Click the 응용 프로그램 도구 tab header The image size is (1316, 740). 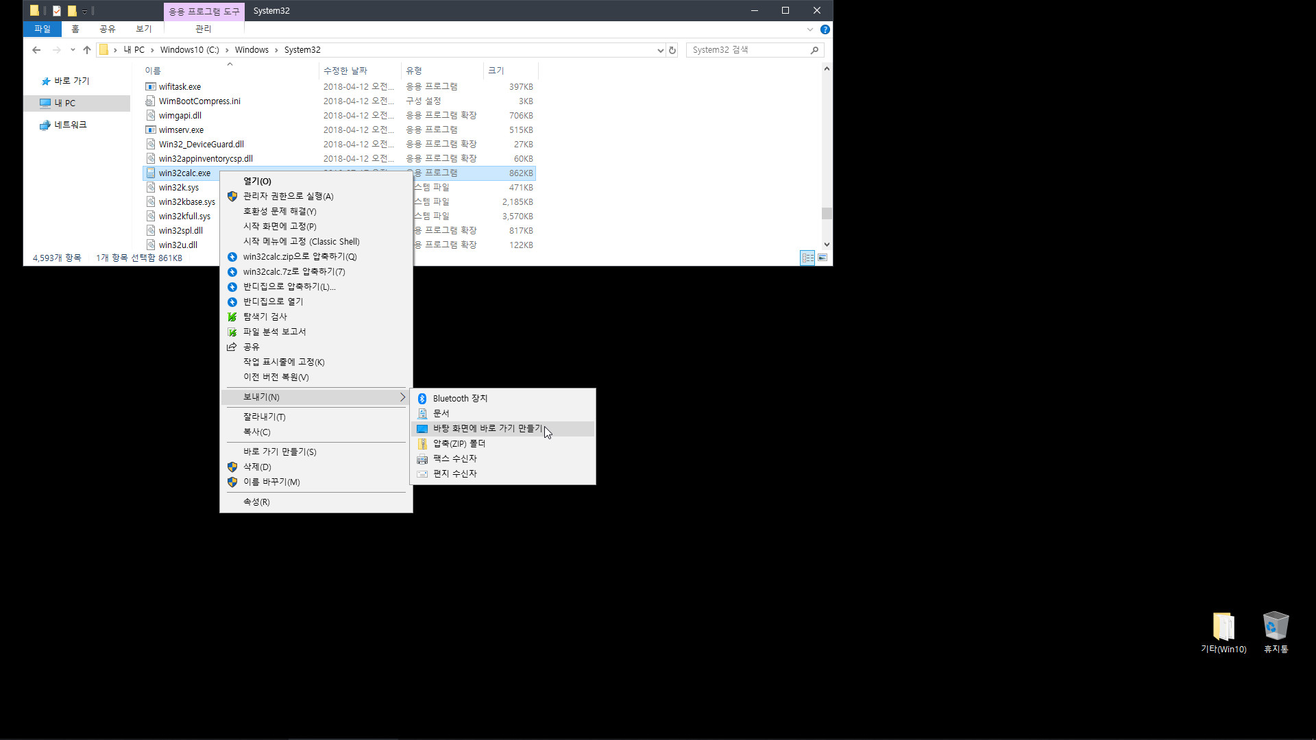pos(204,11)
